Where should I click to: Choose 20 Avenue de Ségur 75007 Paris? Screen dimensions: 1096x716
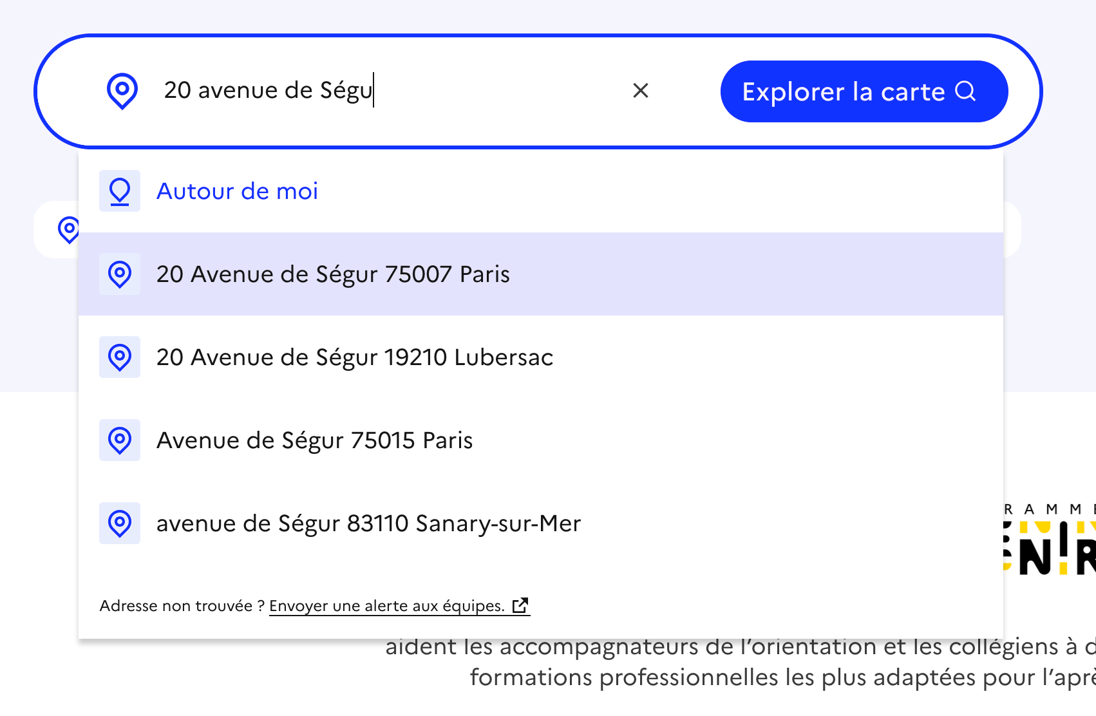333,274
